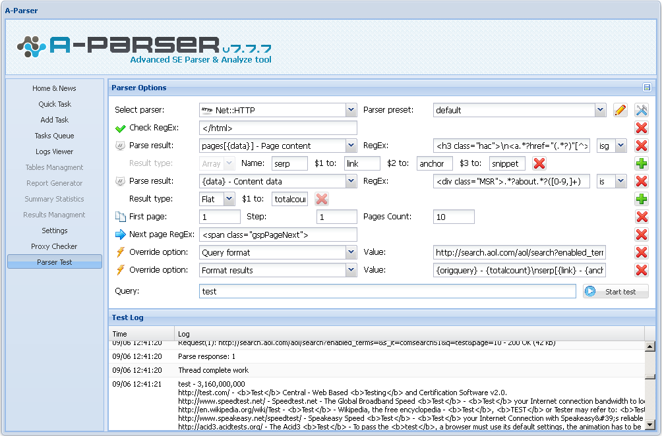Edit the First page number field
The width and height of the screenshot is (662, 436).
(220, 217)
